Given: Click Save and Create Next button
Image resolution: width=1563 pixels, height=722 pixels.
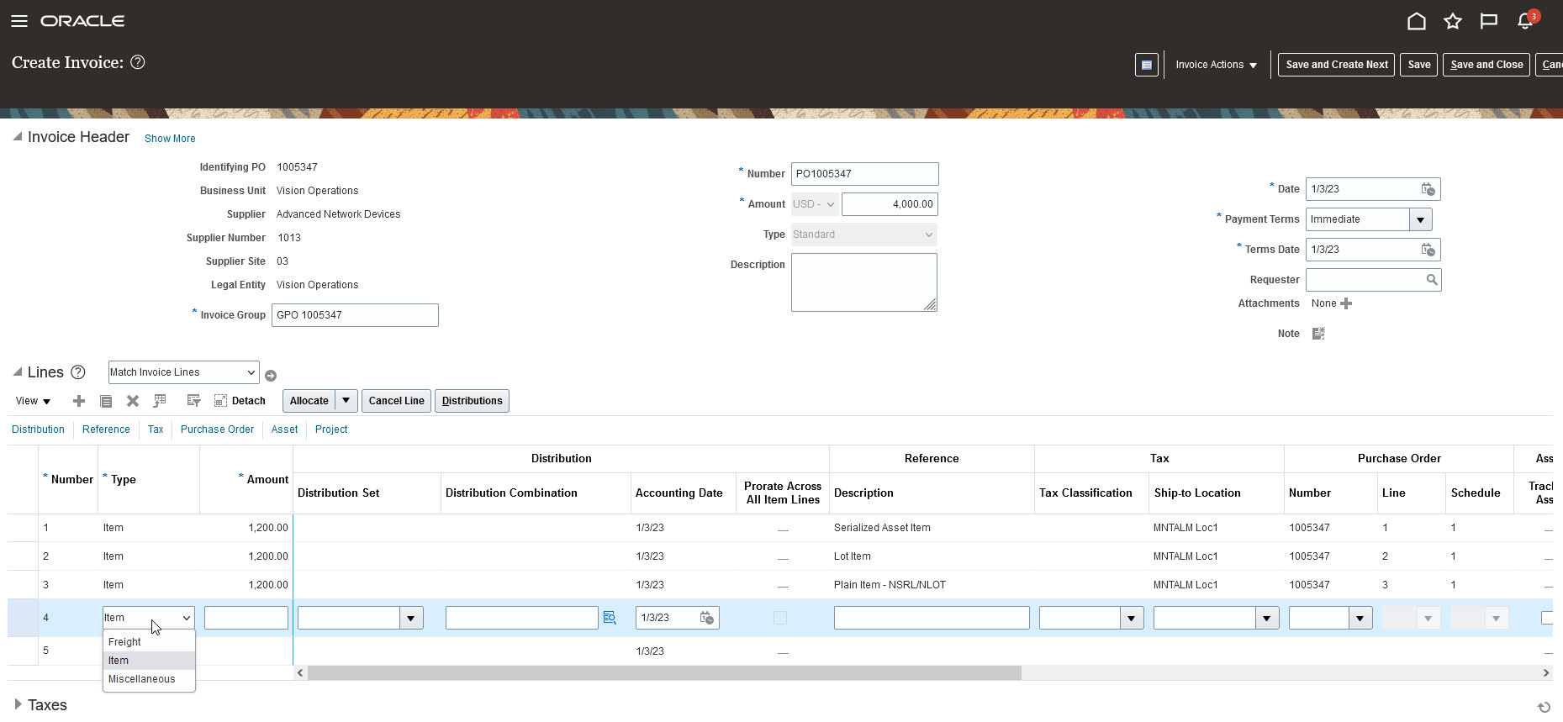Looking at the screenshot, I should pyautogui.click(x=1336, y=65).
